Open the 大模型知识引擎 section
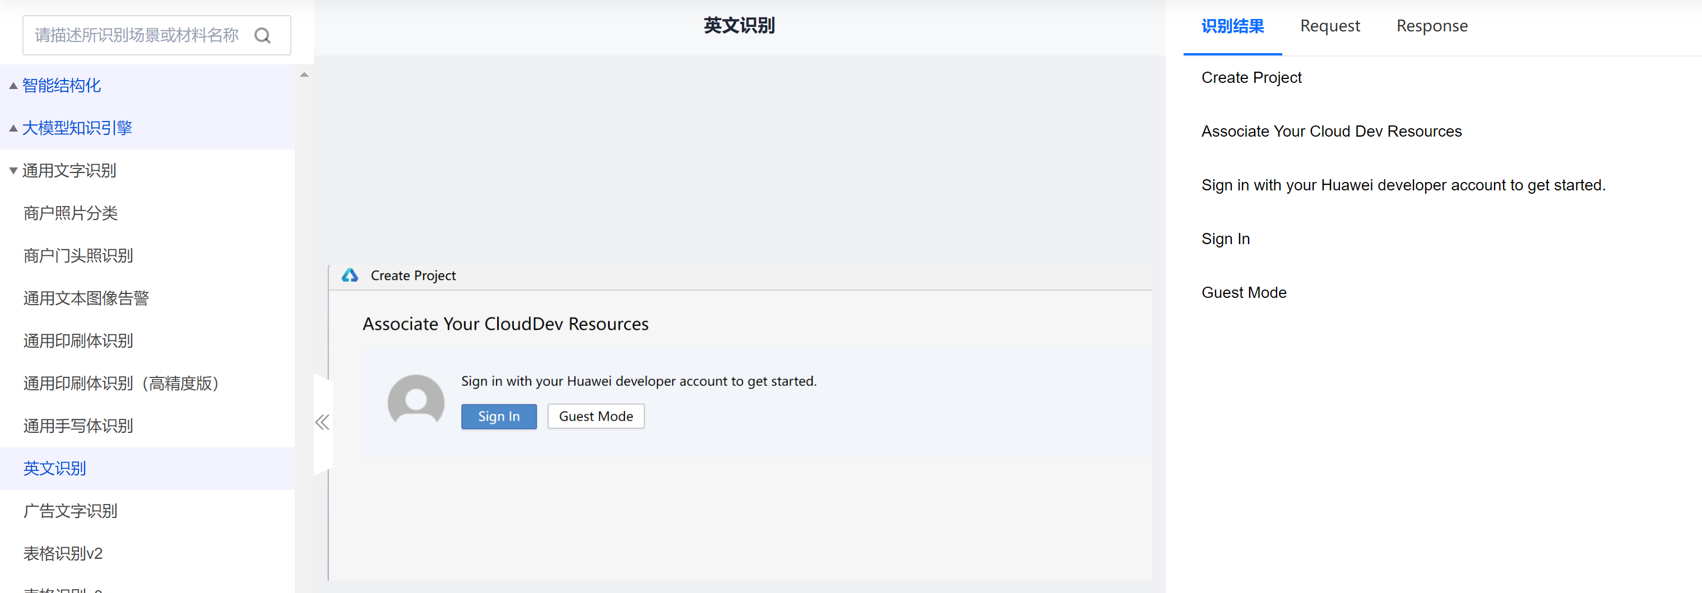1702x593 pixels. click(x=77, y=128)
